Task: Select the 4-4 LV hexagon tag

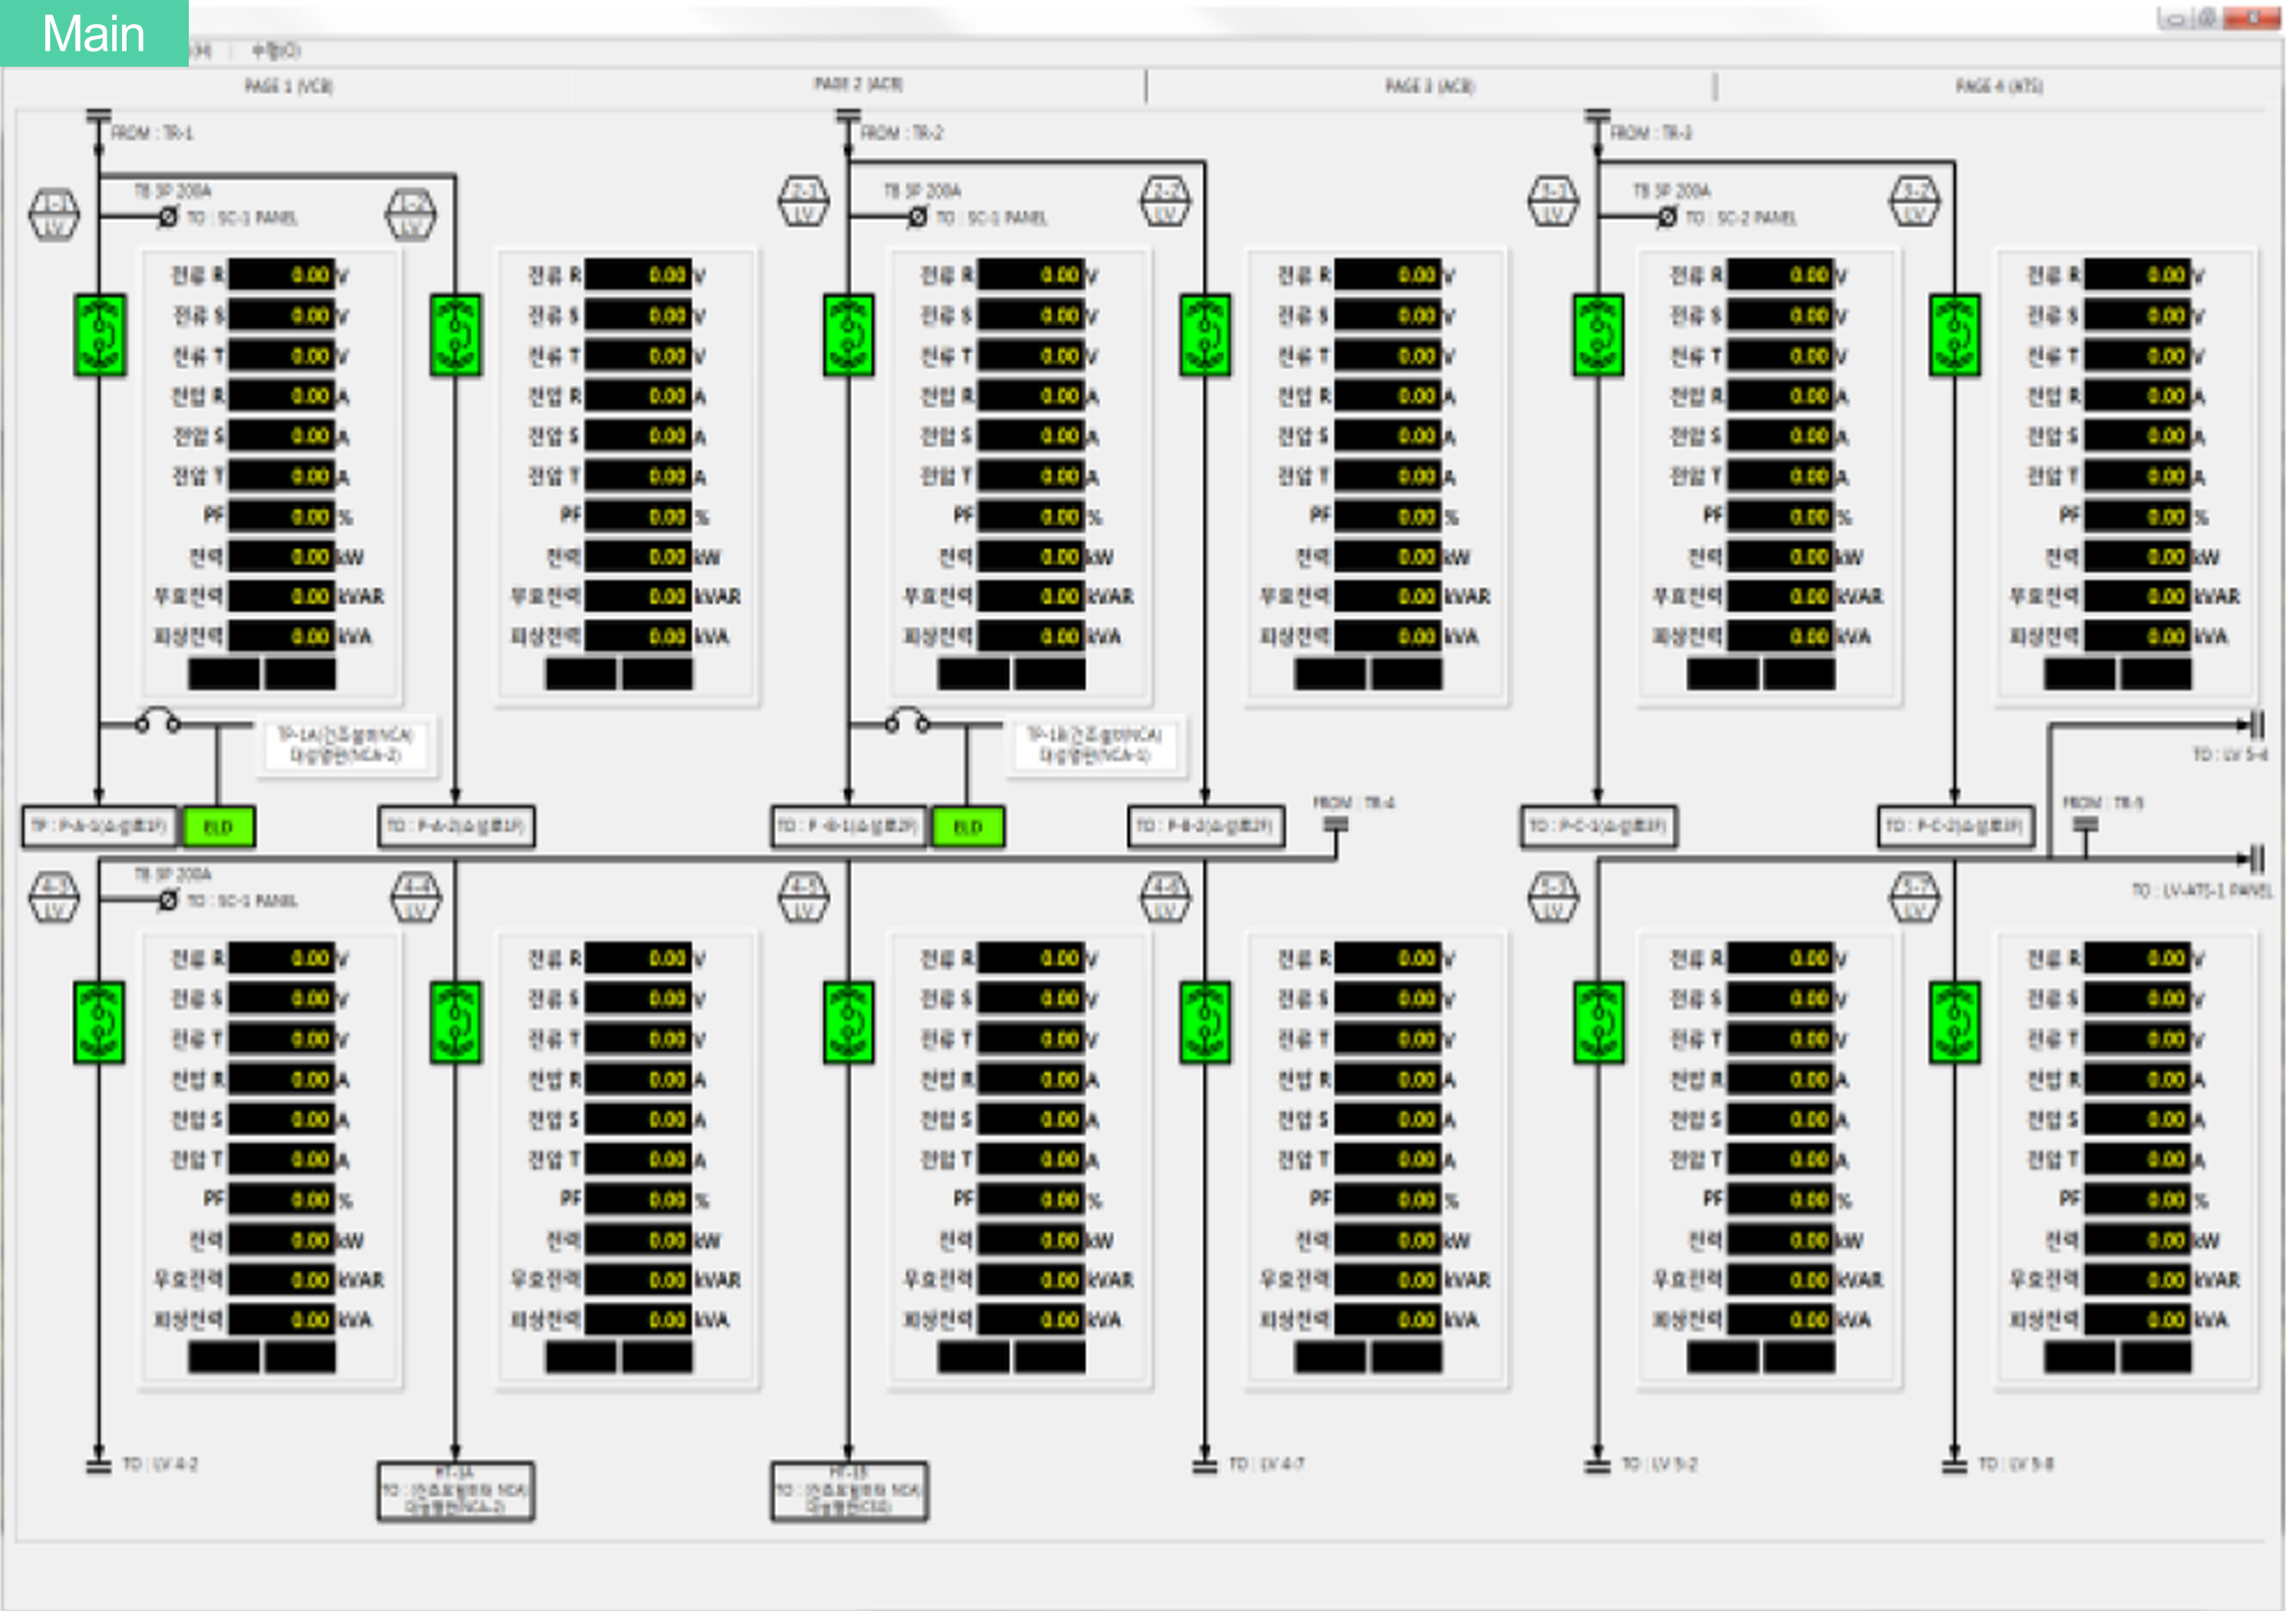Action: [416, 897]
